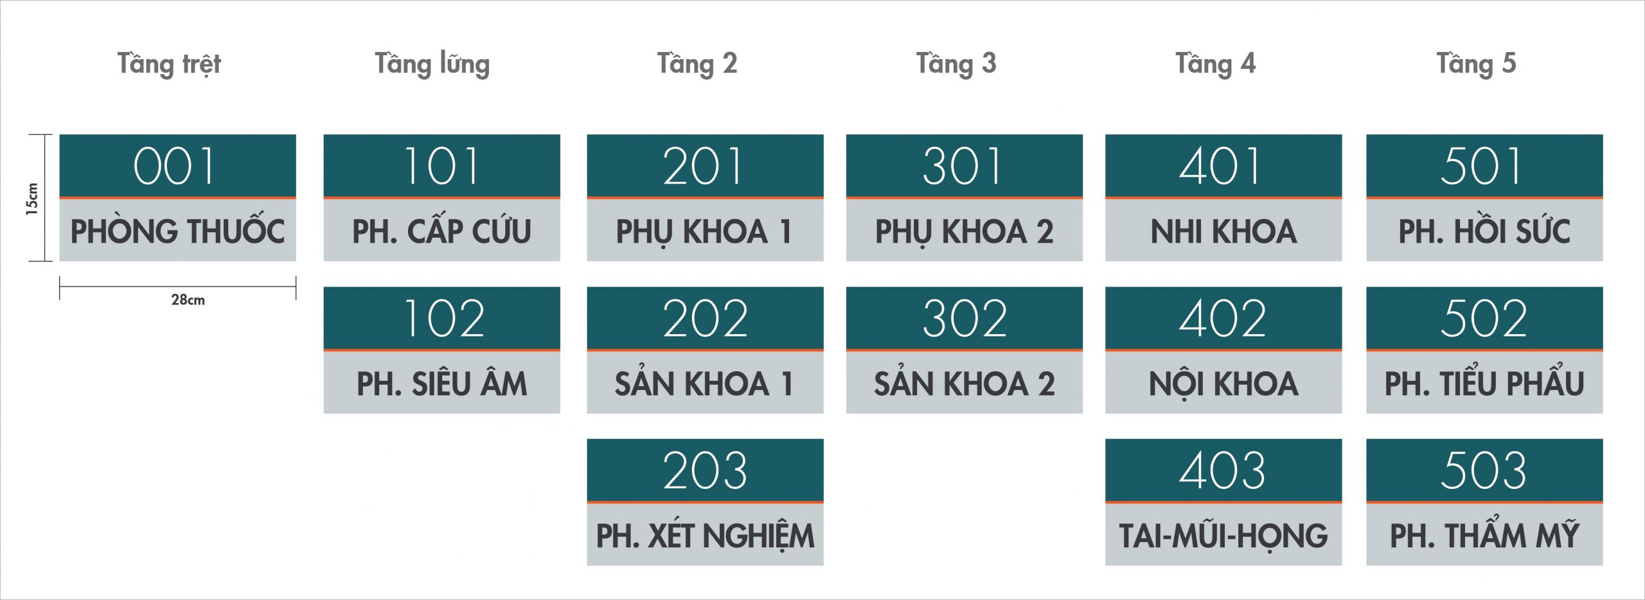Select the 101 PH. CẤP CỨU sign
This screenshot has width=1645, height=600.
(442, 198)
